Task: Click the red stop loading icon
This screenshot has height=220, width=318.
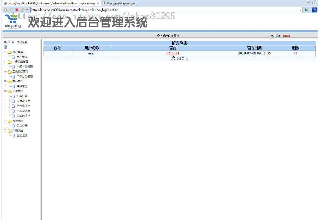Action: pyautogui.click(x=17, y=10)
